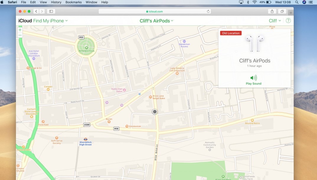This screenshot has height=180, width=317.
Task: Toggle the Safari sidebar
Action: point(51,11)
